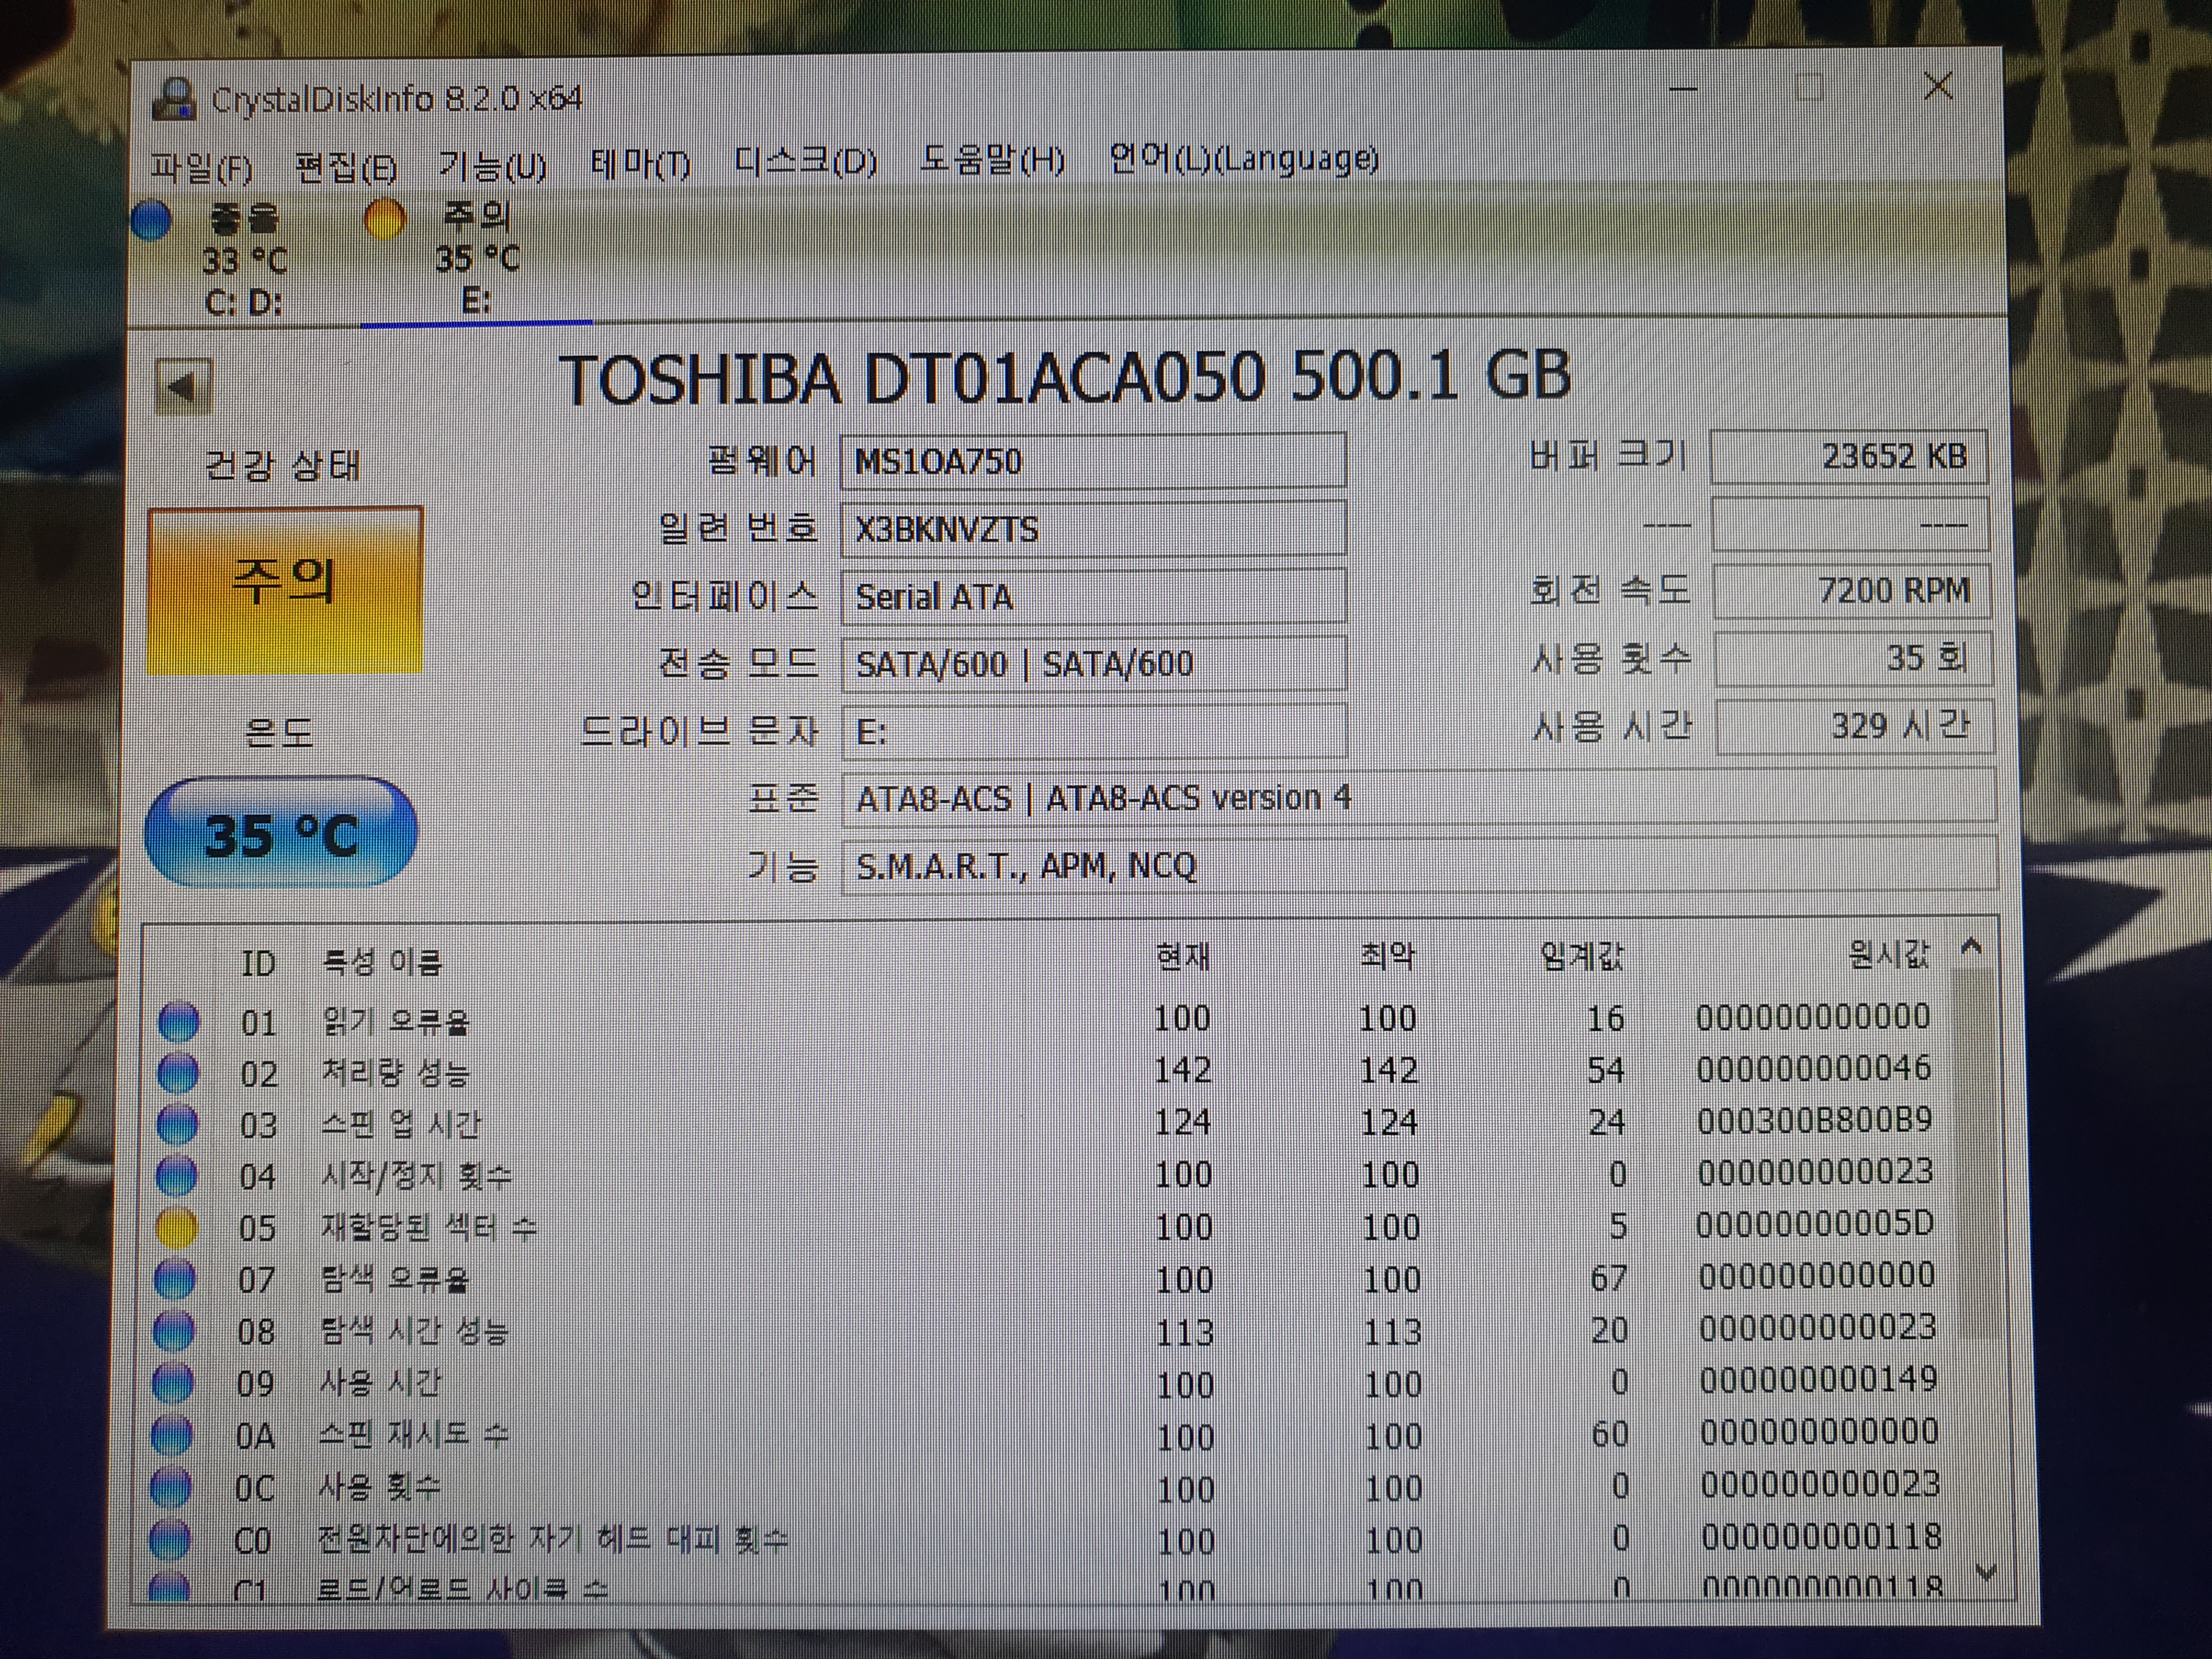
Task: Click the interface field Serial ATA
Action: point(1093,596)
